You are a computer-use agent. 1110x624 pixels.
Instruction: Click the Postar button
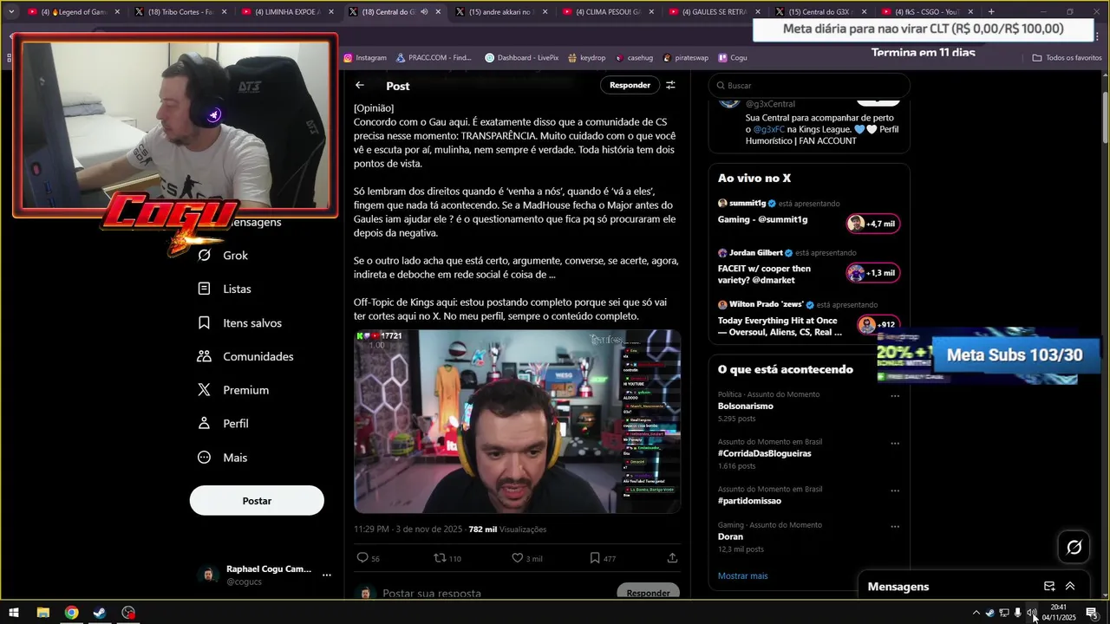point(257,501)
